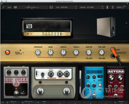
Task: Click the Delay Mix knob
Action: 94,85
